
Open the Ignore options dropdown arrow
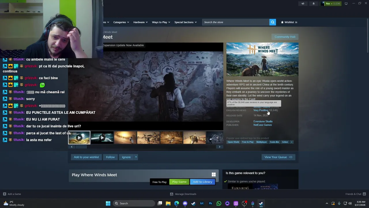(136, 157)
